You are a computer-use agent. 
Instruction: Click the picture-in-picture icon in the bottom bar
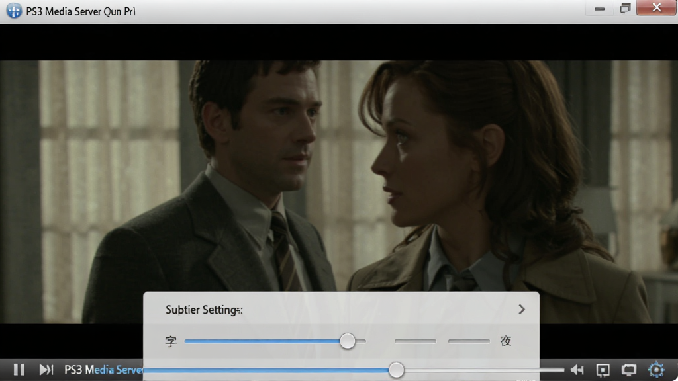[x=603, y=370]
